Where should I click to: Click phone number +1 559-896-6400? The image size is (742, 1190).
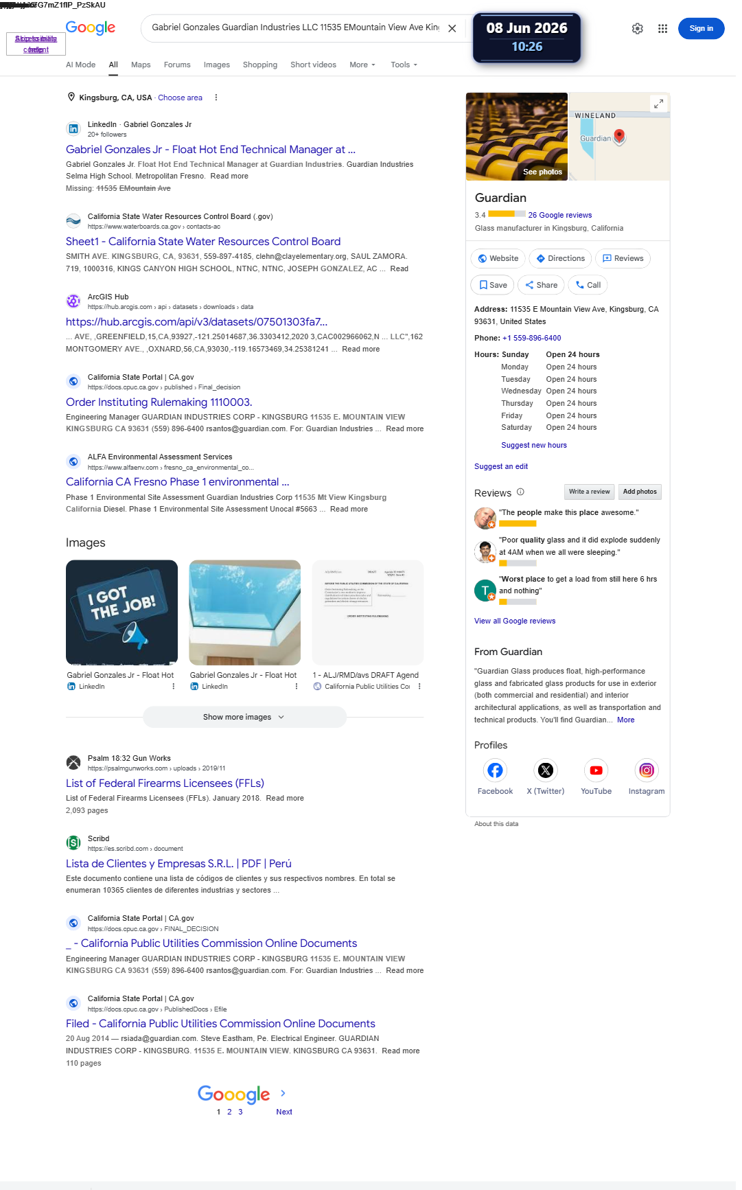click(x=531, y=338)
